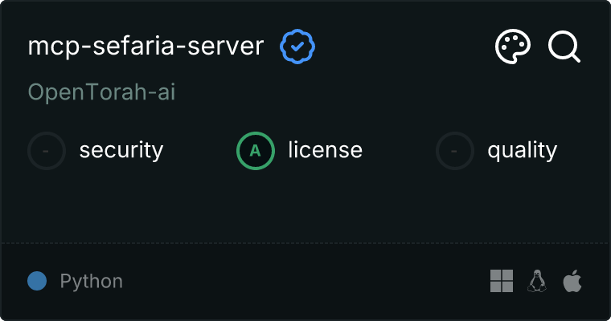Click the footer space right of Python
This screenshot has width=611, height=321.
305,281
